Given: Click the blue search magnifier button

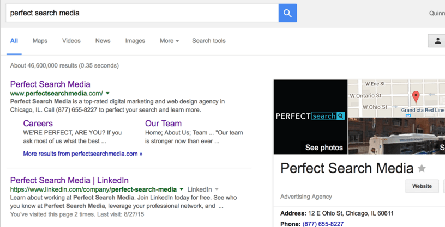Looking at the screenshot, I should point(287,13).
